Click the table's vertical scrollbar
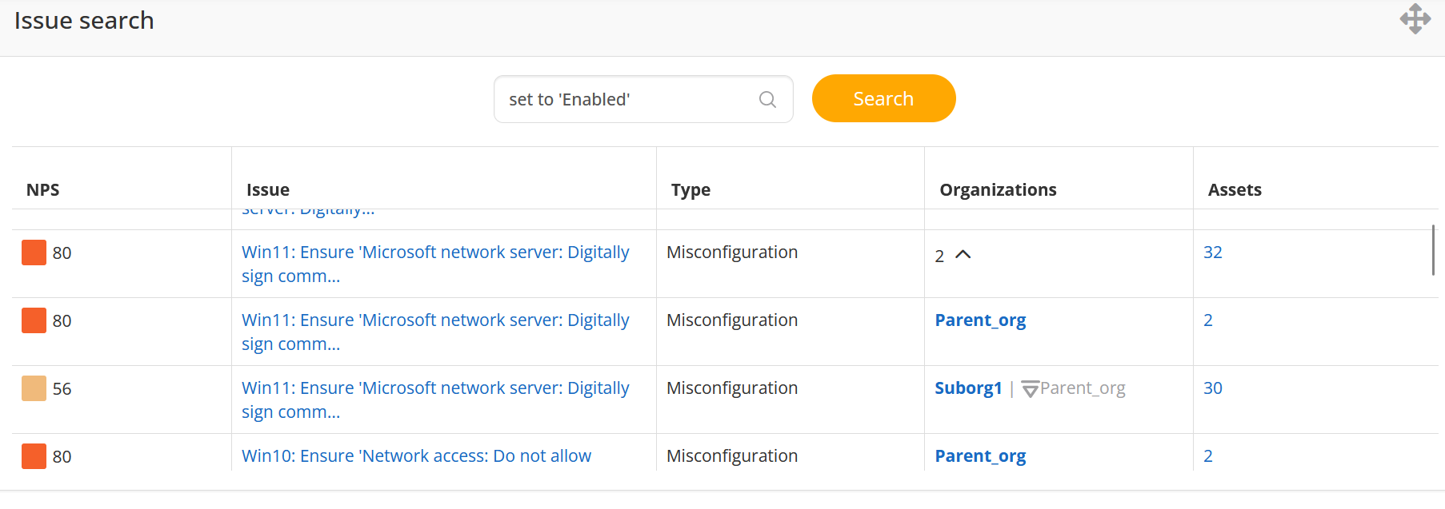Screen dimensions: 1445x509 pyautogui.click(x=1432, y=250)
